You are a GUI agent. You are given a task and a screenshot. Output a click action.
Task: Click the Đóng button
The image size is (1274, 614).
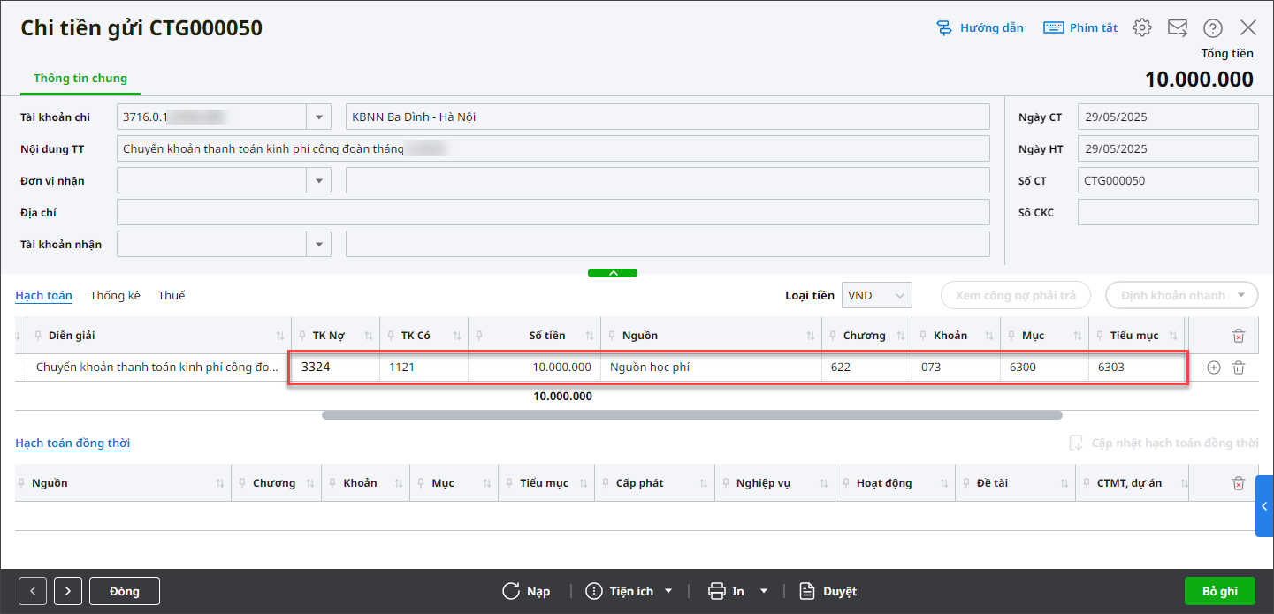[125, 591]
